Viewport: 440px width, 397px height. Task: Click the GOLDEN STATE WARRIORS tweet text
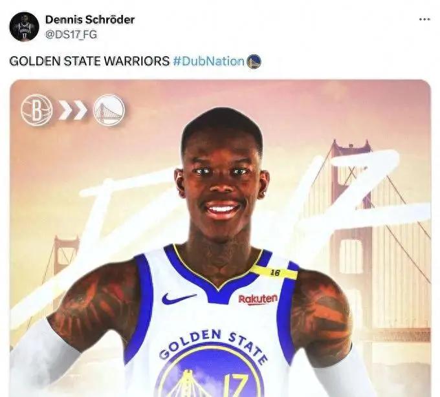[89, 61]
